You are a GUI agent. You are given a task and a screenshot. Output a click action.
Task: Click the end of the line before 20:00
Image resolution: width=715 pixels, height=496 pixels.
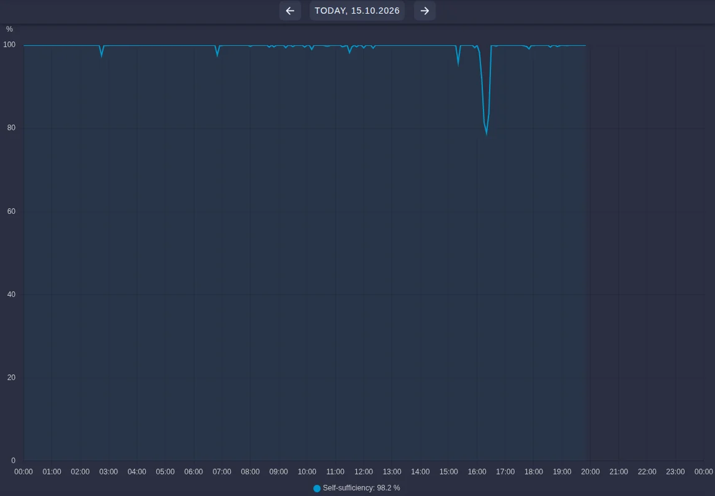(585, 45)
